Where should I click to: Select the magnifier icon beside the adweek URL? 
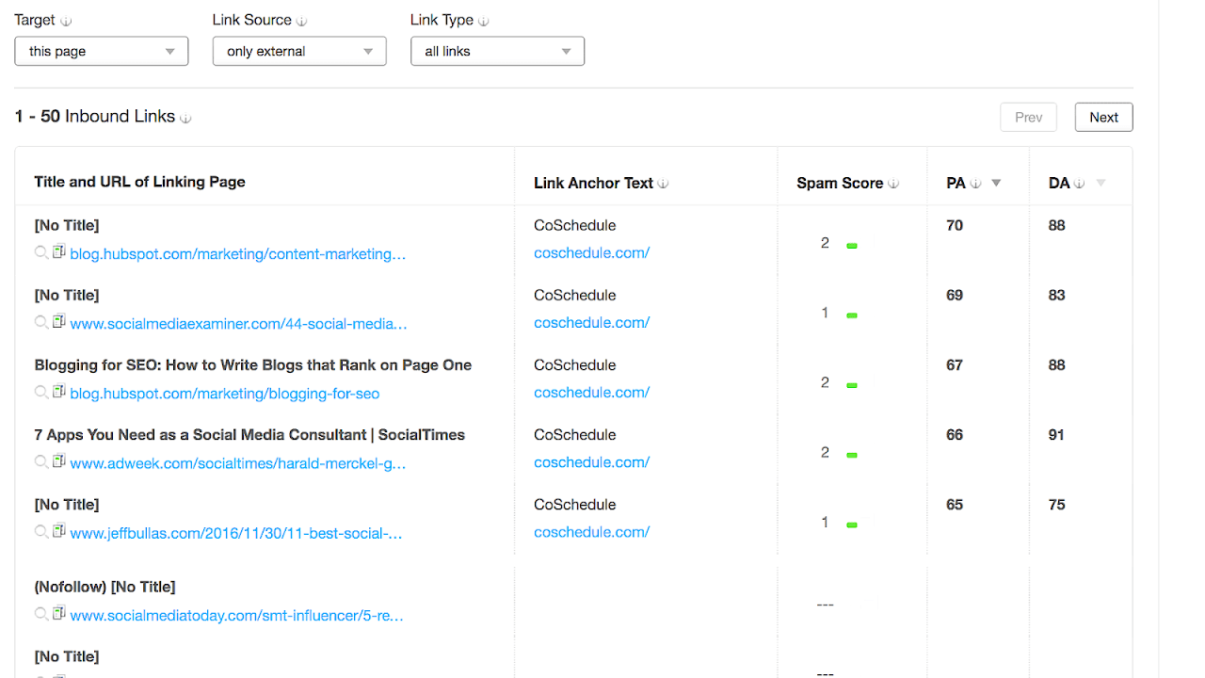(x=41, y=462)
